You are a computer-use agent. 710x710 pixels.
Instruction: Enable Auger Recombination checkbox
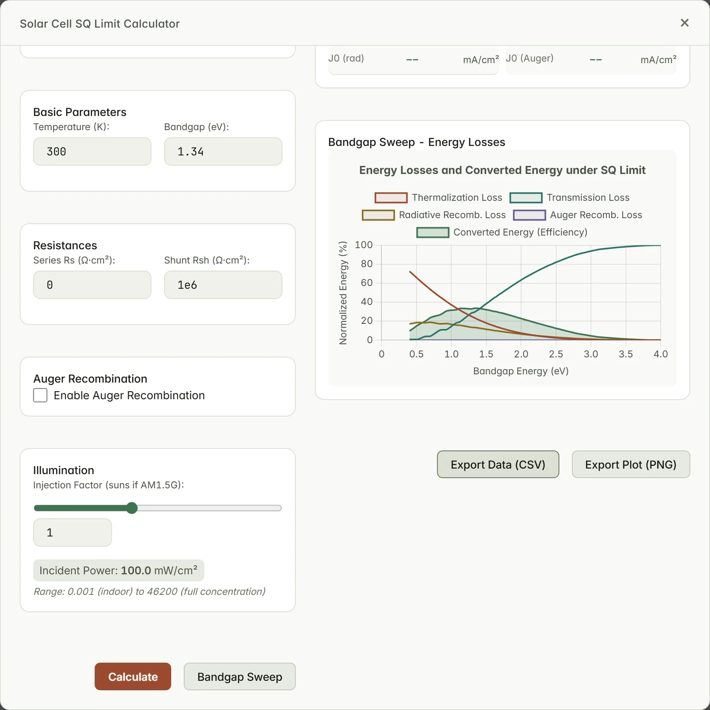click(40, 395)
